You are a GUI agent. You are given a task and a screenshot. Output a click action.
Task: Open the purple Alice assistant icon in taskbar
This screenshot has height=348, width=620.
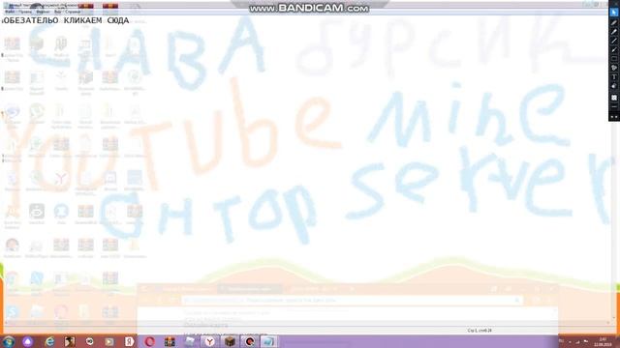28,341
